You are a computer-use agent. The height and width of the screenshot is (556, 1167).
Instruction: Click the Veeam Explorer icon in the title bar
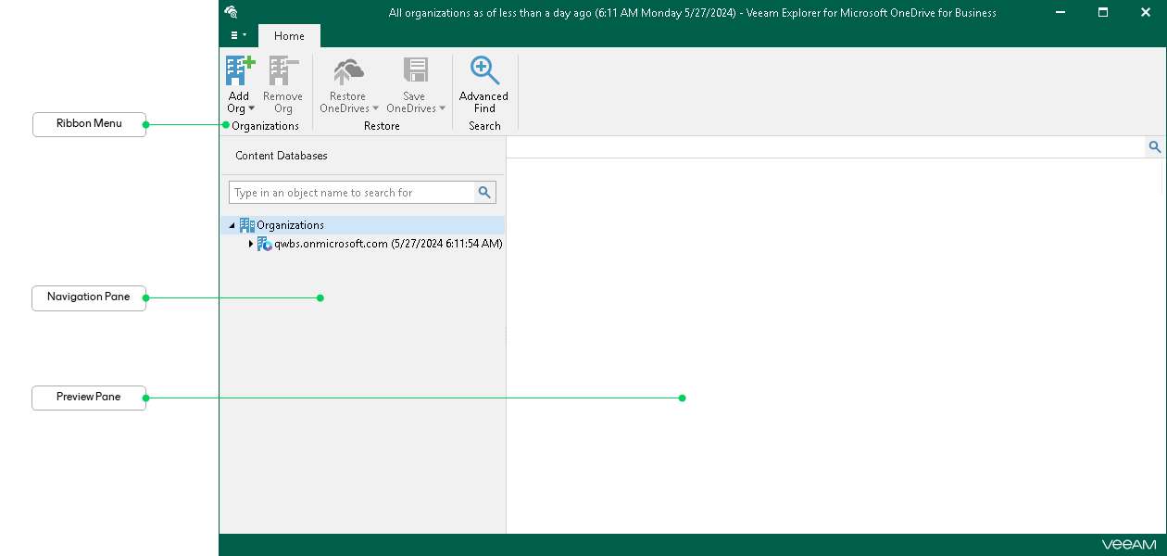click(x=231, y=12)
